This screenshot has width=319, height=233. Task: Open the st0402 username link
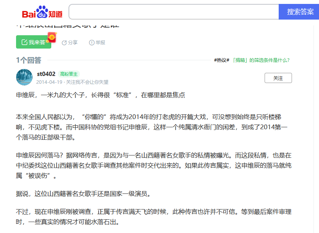46,74
